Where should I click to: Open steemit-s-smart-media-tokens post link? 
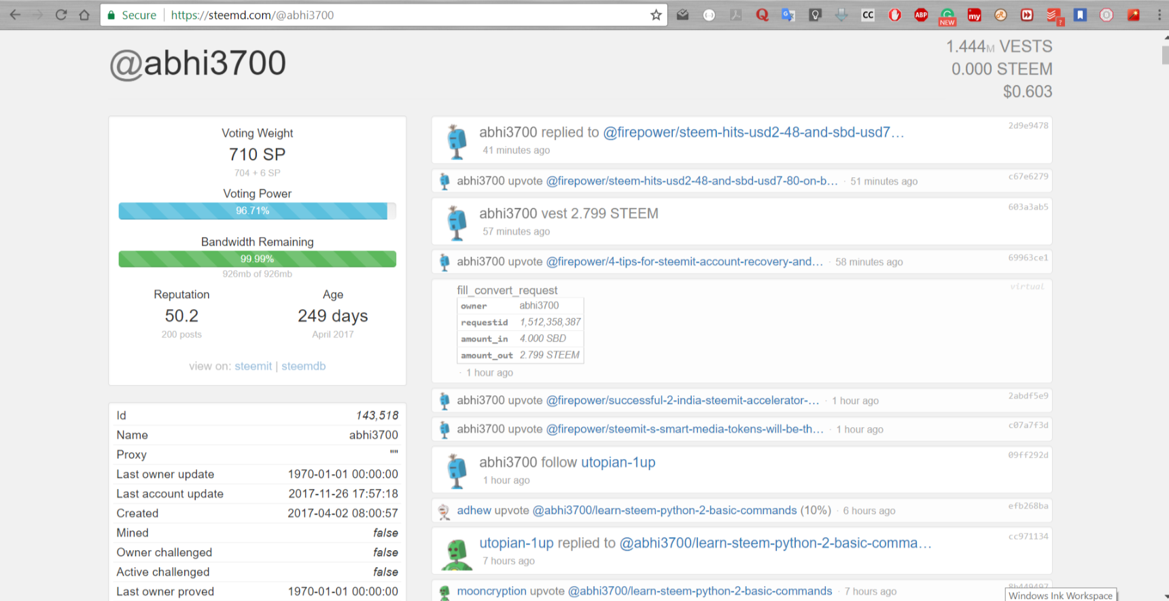pos(685,429)
